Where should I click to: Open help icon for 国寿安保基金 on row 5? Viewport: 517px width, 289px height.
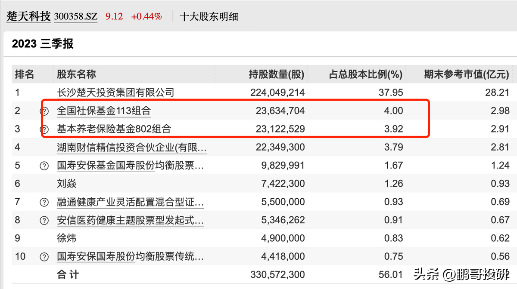44,165
